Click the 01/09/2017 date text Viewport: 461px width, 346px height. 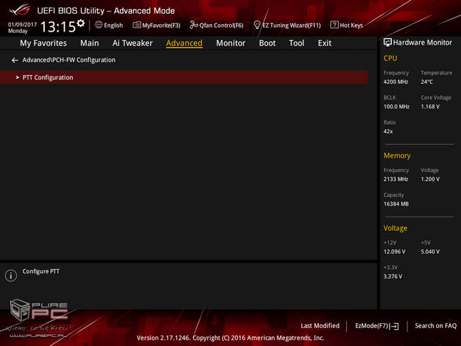pos(22,24)
